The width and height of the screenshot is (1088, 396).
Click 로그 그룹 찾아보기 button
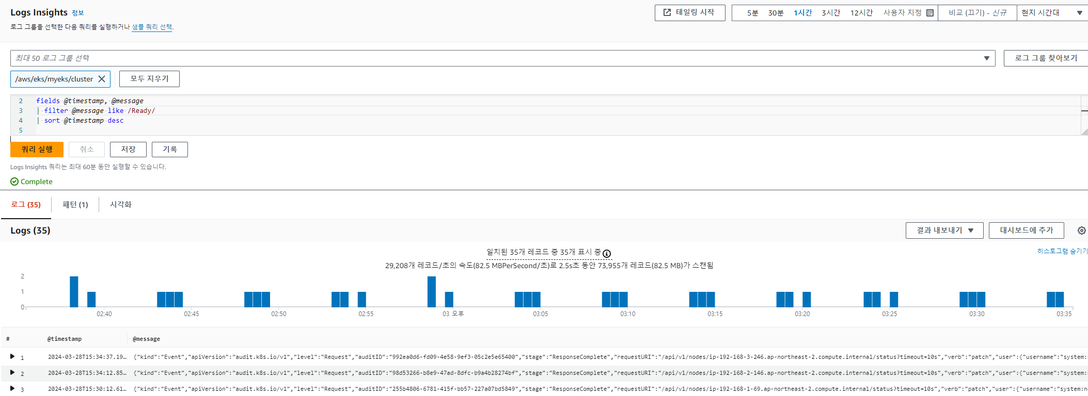(x=1046, y=58)
